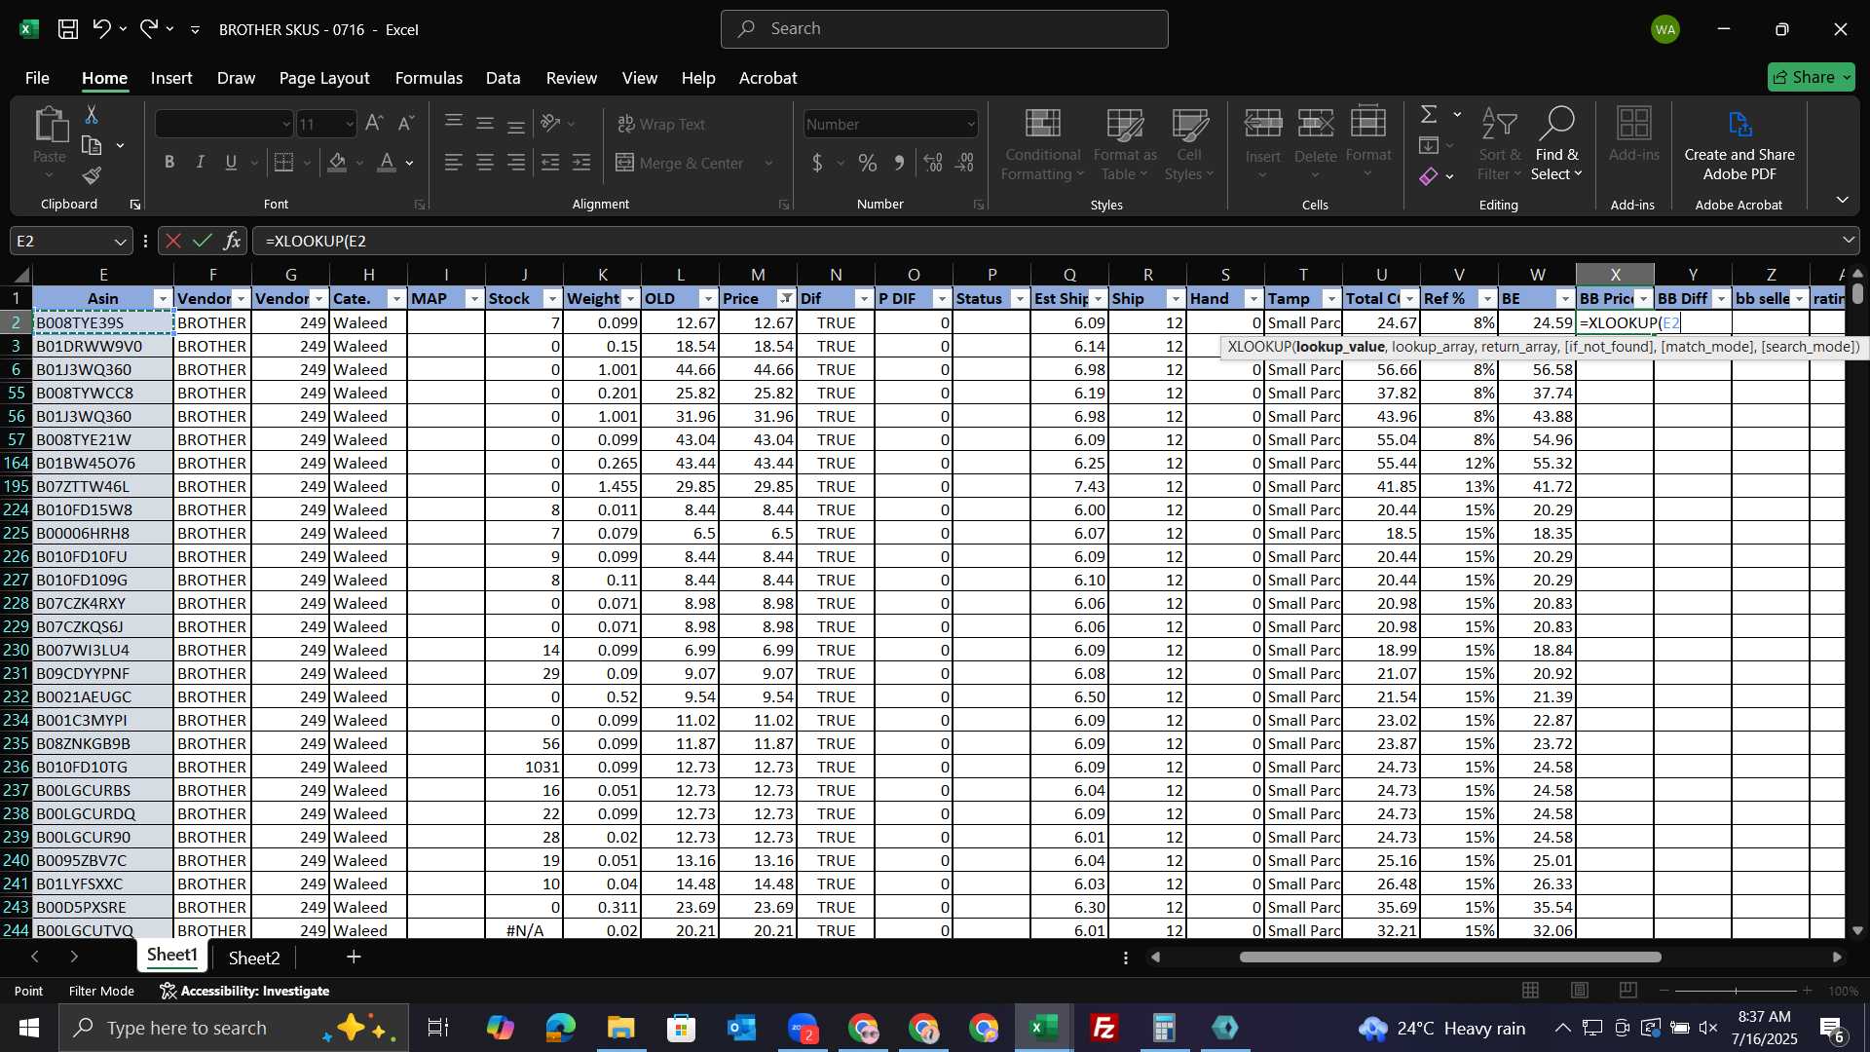Open Conditional Formatting menu

pyautogui.click(x=1042, y=146)
